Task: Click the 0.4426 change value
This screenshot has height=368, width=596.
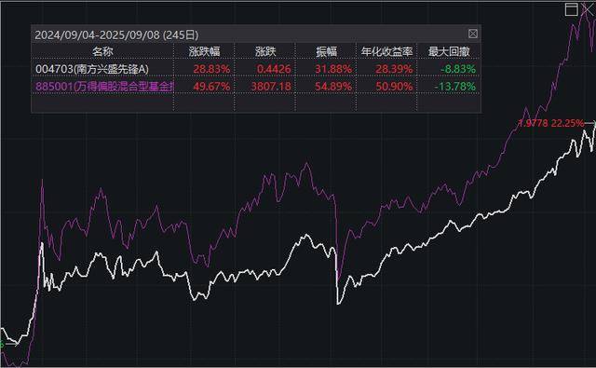Action: (x=274, y=69)
